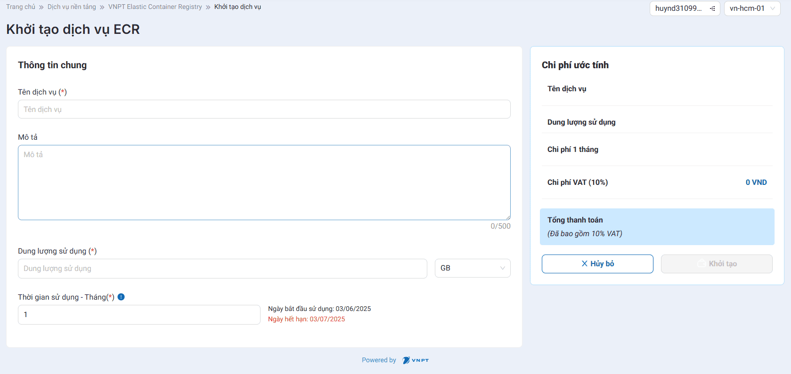Screen dimensions: 791x374
Task: Click the Khởi tạo dịch vụ breadcrumb item
Action: coord(237,7)
